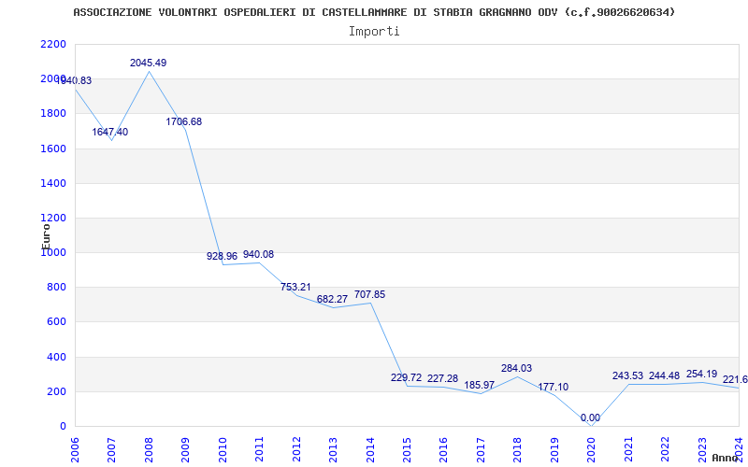The height and width of the screenshot is (467, 748).
Task: Click the 800 y-axis tick label
Action: point(56,288)
